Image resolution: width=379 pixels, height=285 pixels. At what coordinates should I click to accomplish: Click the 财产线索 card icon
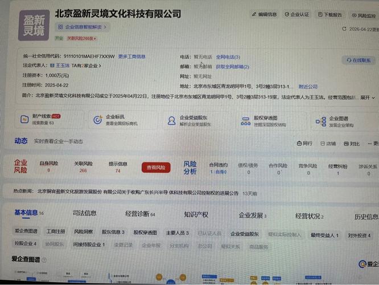(24, 119)
